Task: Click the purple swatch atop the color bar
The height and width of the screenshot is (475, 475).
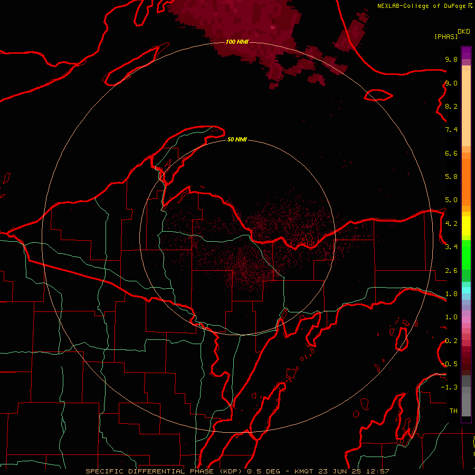Action: tap(466, 53)
